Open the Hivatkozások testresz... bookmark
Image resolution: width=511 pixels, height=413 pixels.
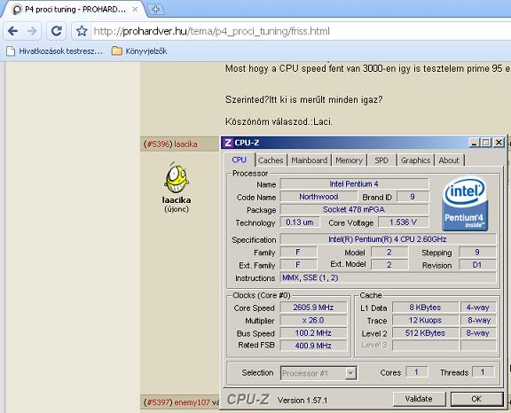click(x=54, y=51)
